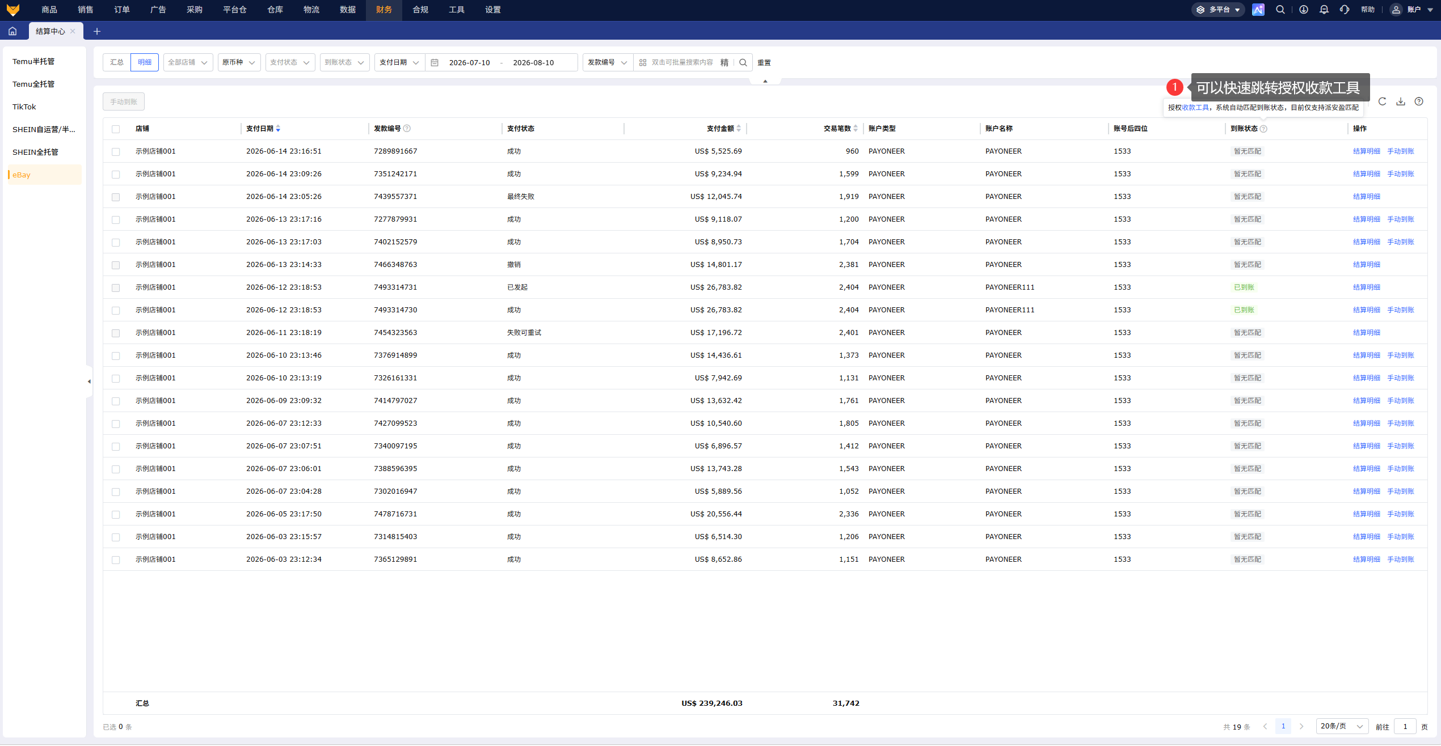This screenshot has height=746, width=1441.
Task: Open the help question mark icon
Action: pyautogui.click(x=1419, y=101)
